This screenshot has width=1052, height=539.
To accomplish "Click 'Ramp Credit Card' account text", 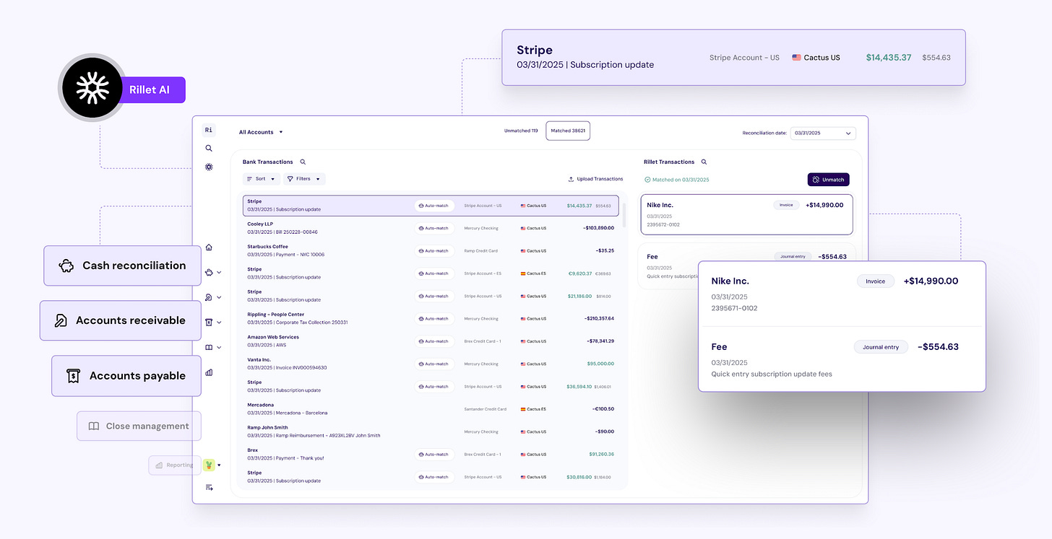I will coord(480,251).
